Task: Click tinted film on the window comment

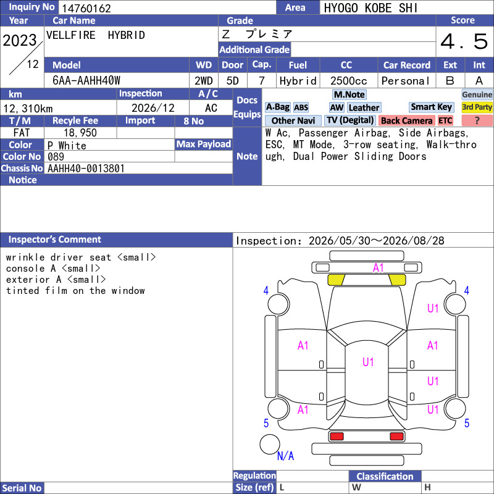Action: pyautogui.click(x=75, y=290)
